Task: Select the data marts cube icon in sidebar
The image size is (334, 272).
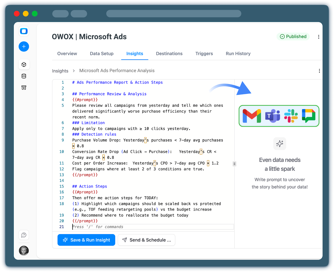Action: coord(24,64)
